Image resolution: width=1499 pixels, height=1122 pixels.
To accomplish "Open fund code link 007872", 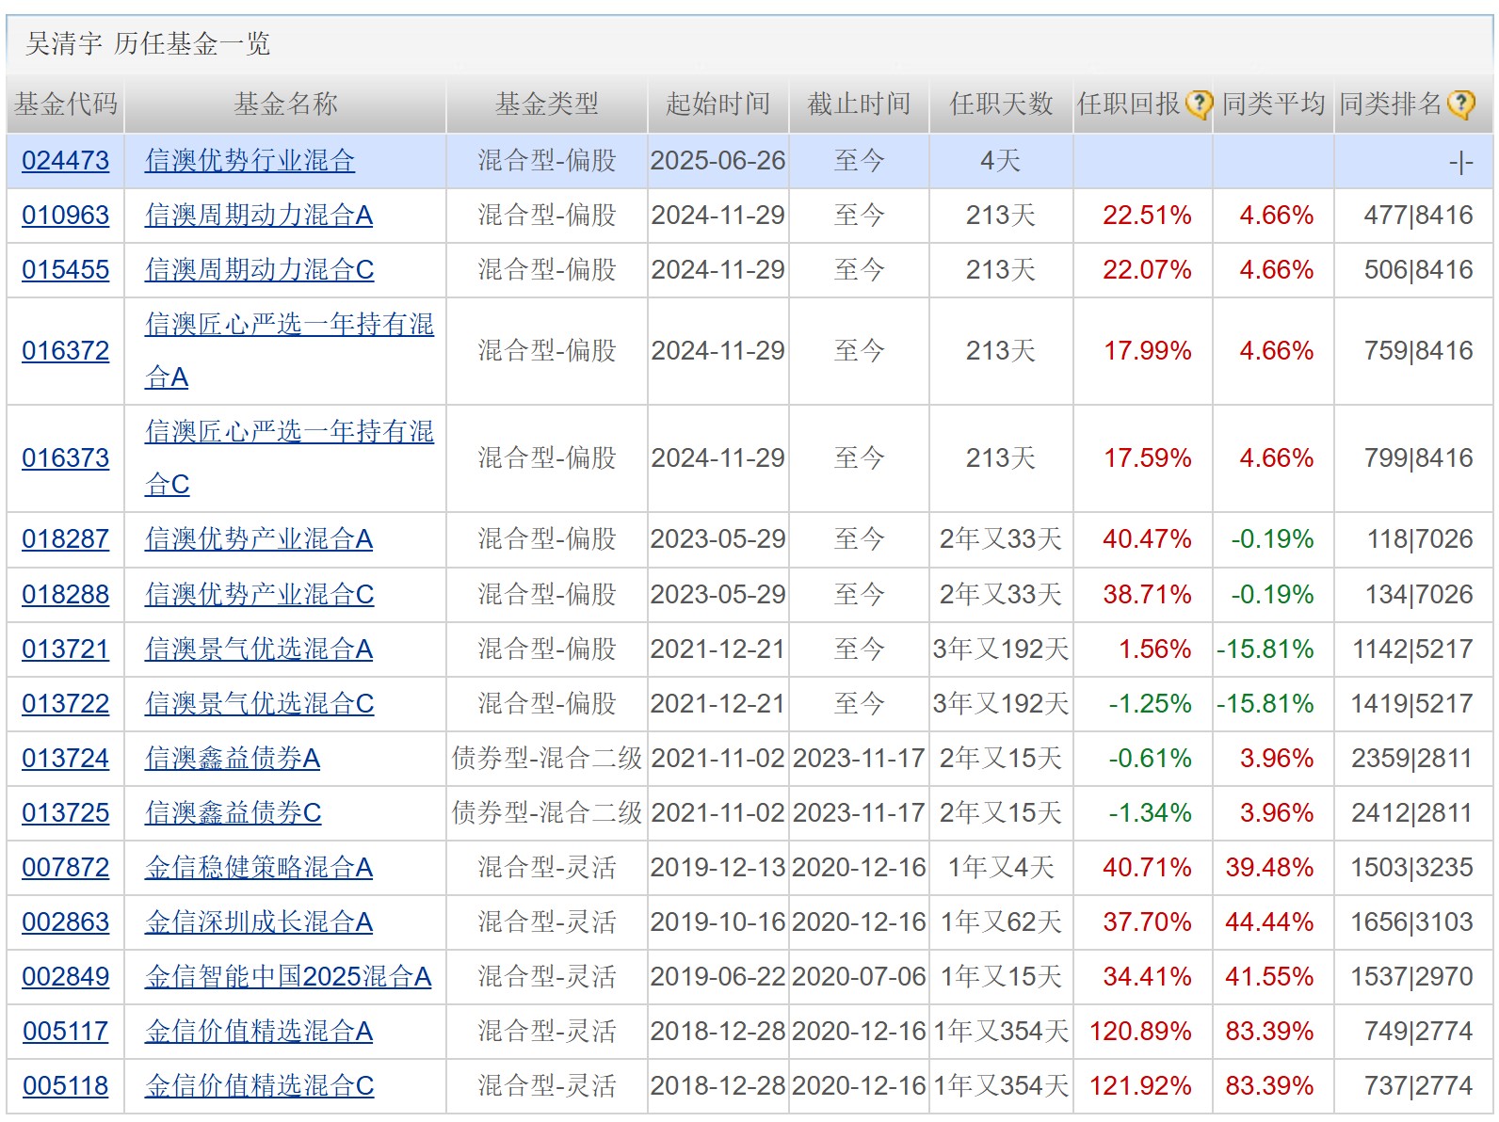I will (x=65, y=868).
